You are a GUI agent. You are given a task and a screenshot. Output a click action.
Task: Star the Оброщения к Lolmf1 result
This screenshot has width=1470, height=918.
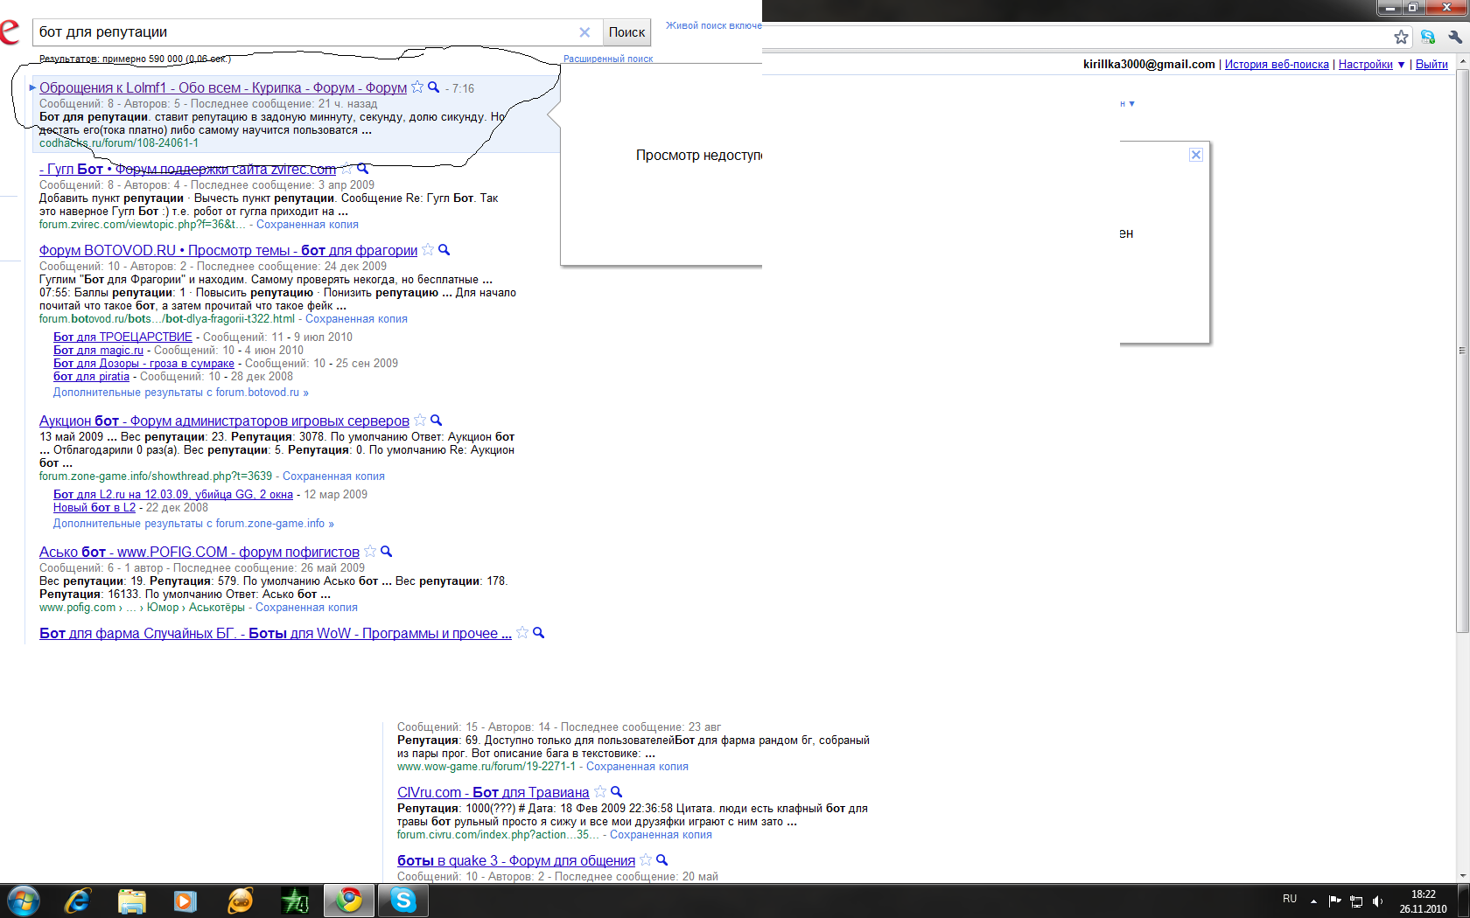[x=417, y=87]
